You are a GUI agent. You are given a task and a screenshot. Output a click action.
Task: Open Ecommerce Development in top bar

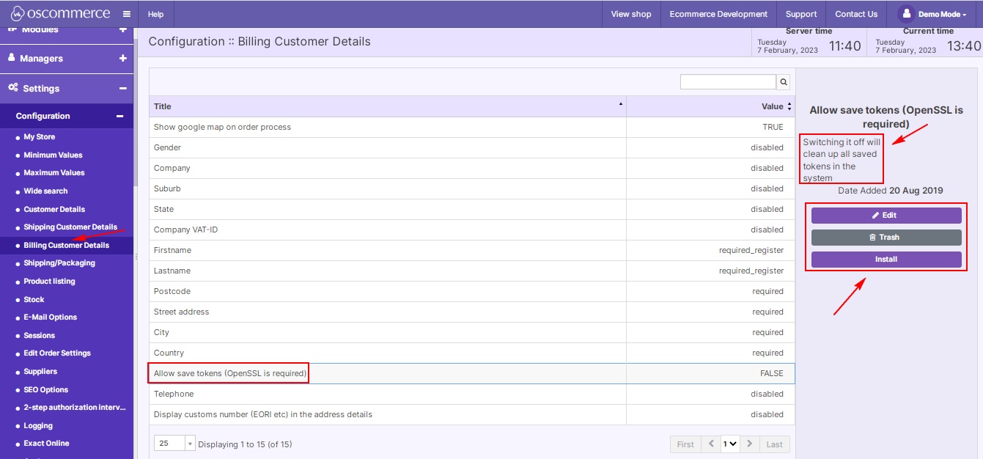coord(718,14)
